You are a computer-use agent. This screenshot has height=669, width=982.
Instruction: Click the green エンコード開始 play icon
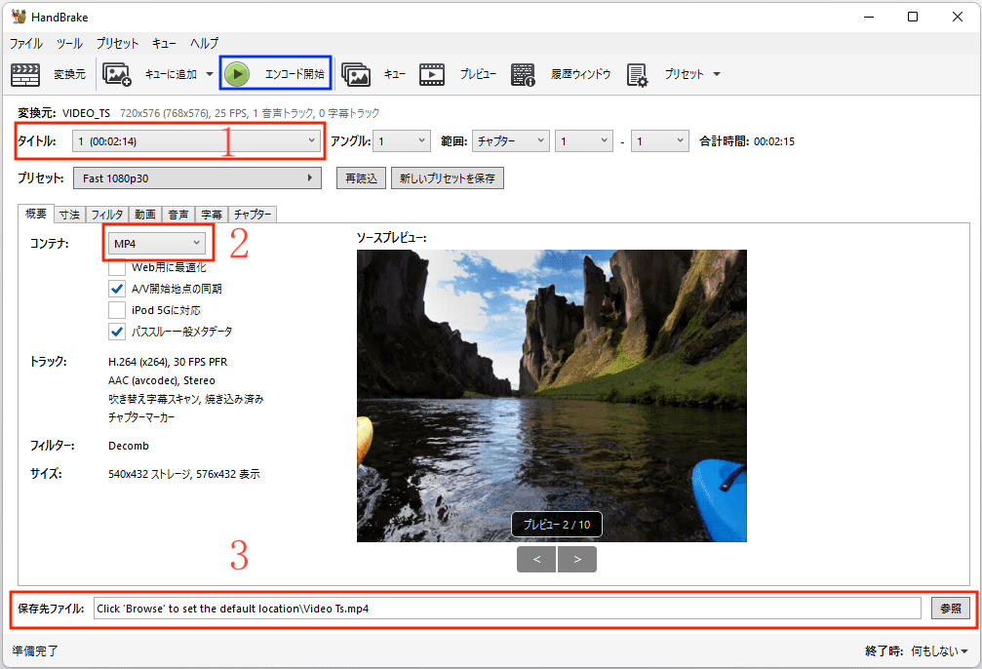click(x=237, y=74)
